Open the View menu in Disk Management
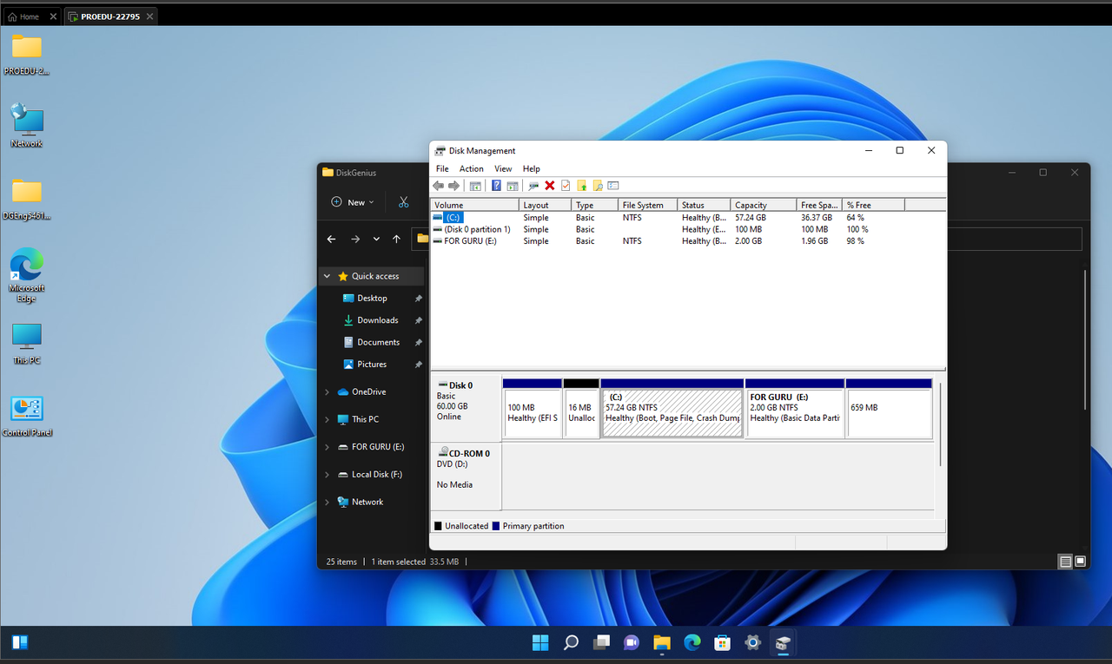This screenshot has width=1112, height=664. coord(503,168)
